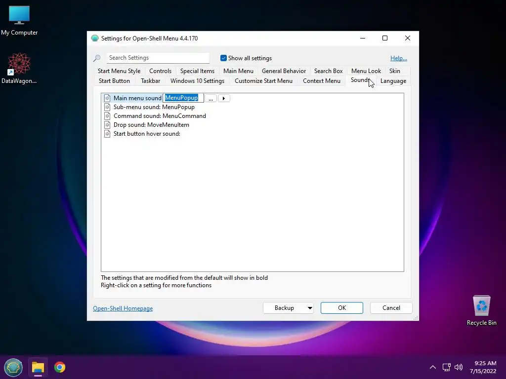Close the Open-Shell settings window

[x=408, y=38]
